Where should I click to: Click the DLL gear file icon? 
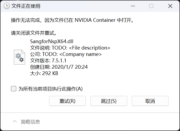[19, 57]
